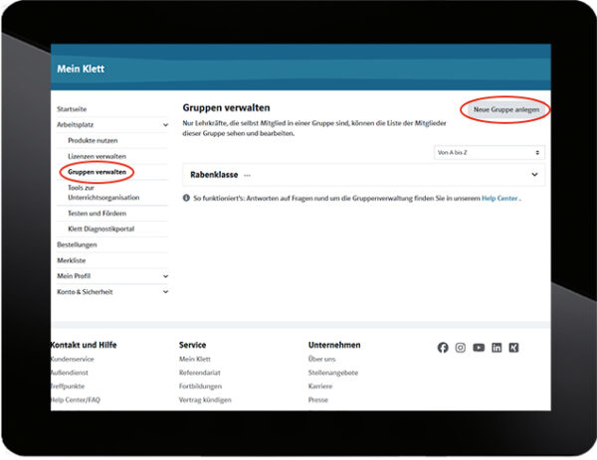The image size is (597, 460).
Task: Open Fortbildungen footer link
Action: click(x=200, y=386)
